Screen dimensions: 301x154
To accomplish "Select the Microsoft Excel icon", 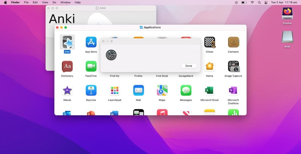I will click(x=209, y=90).
